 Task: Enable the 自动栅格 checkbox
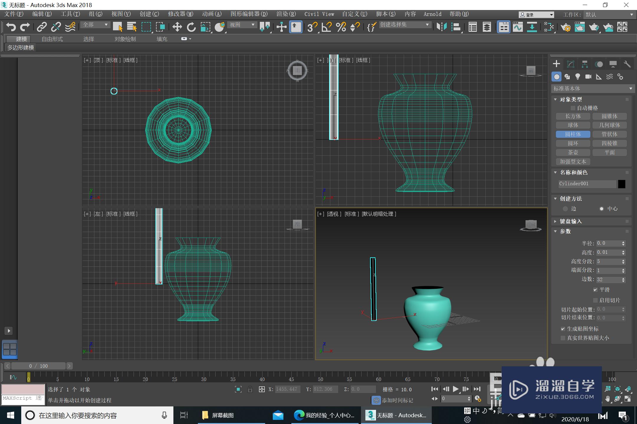click(573, 108)
